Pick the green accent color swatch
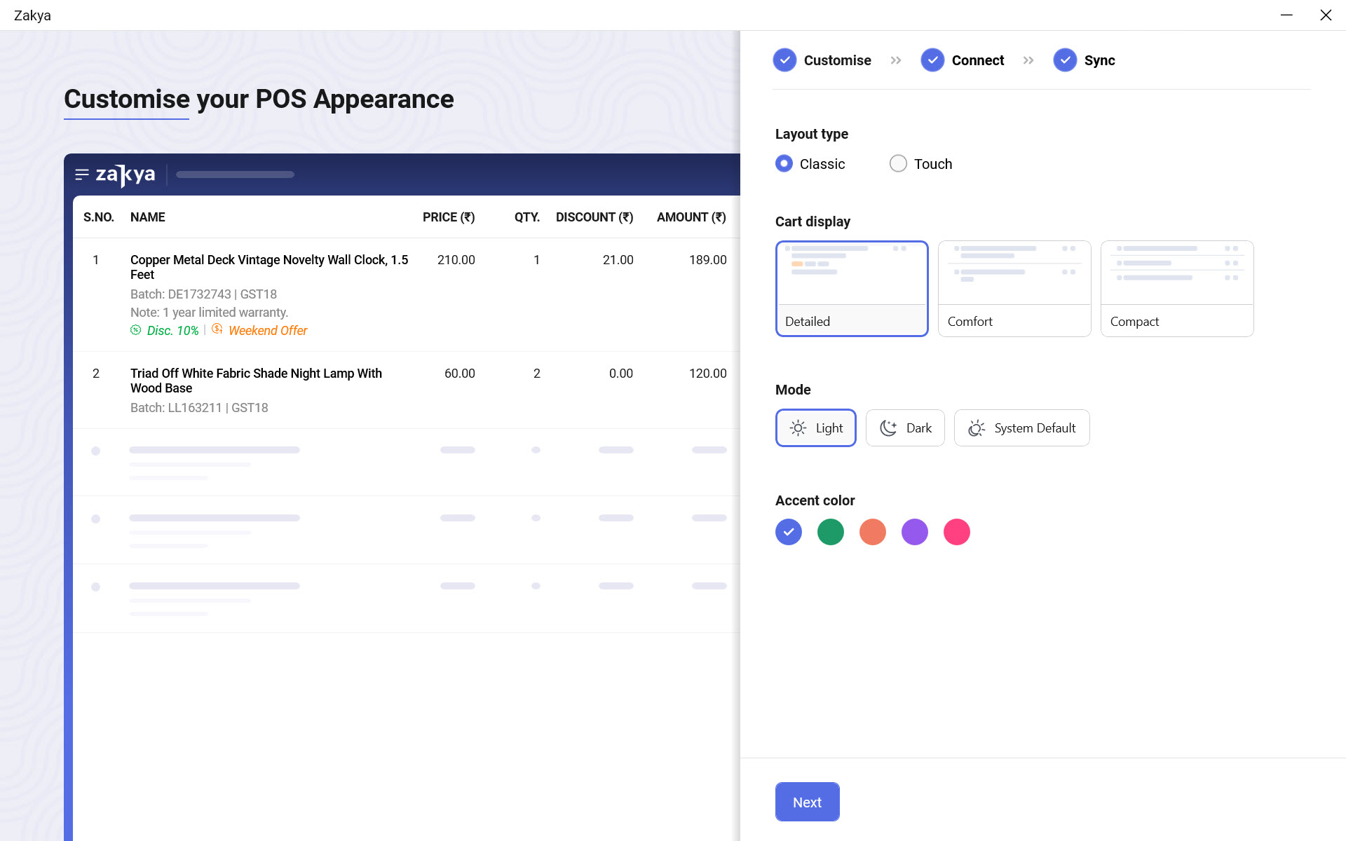This screenshot has height=841, width=1346. pos(831,532)
